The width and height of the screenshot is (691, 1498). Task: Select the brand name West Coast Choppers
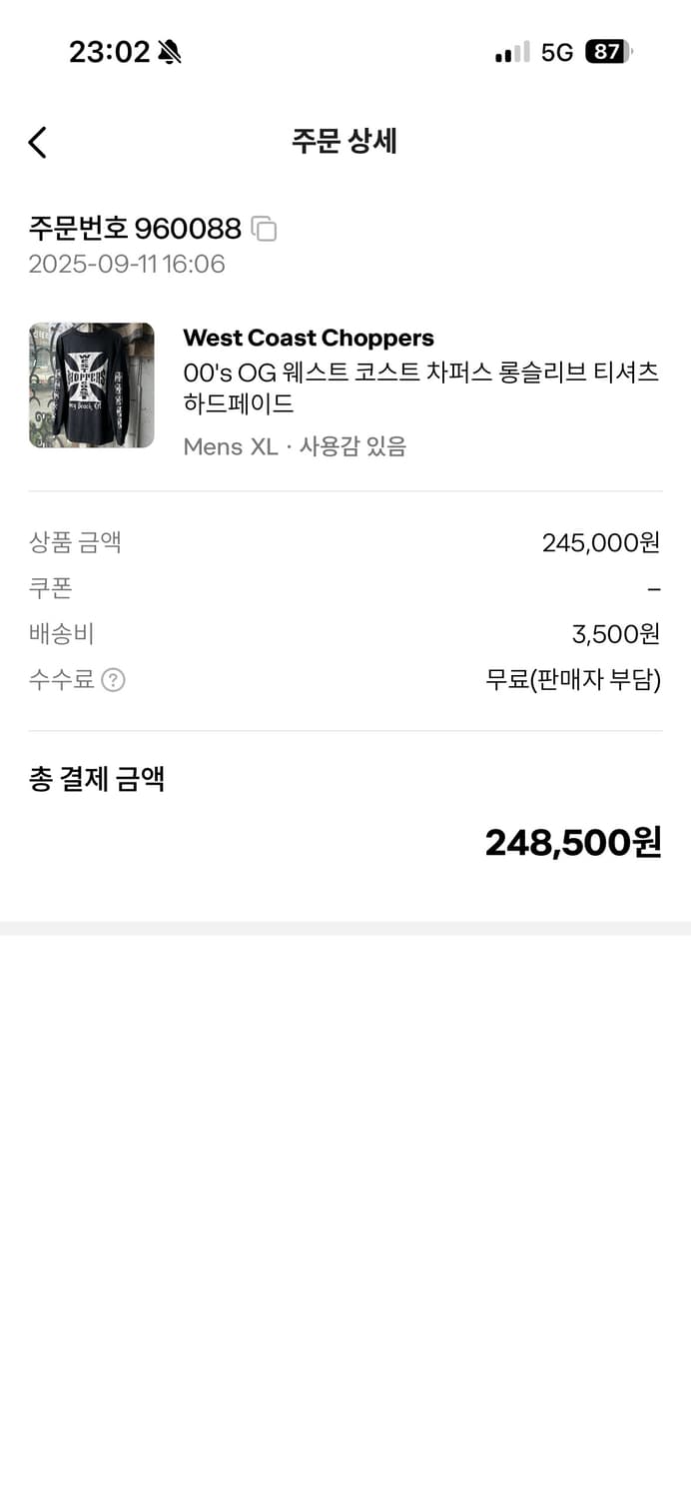tap(309, 338)
